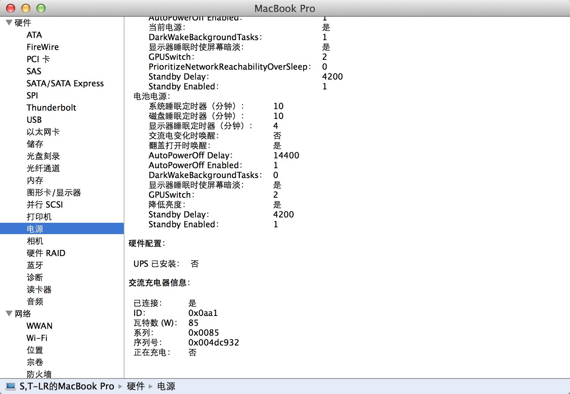The height and width of the screenshot is (394, 570).
Task: Click the 当前电源 label
Action: click(167, 27)
